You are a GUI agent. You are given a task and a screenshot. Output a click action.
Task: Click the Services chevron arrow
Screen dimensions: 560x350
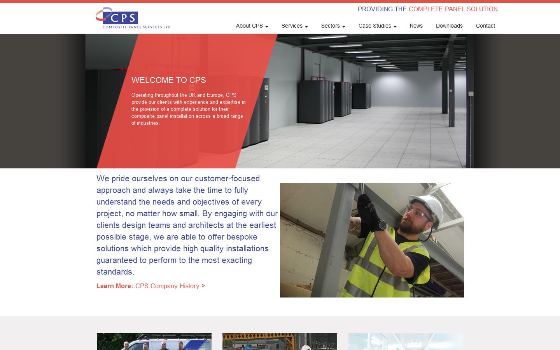(306, 27)
